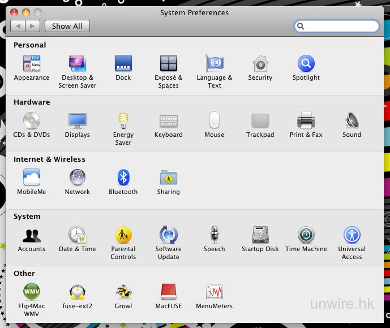Screen dimensions: 390x328
Task: Click the search field in toolbar
Action: [x=340, y=26]
